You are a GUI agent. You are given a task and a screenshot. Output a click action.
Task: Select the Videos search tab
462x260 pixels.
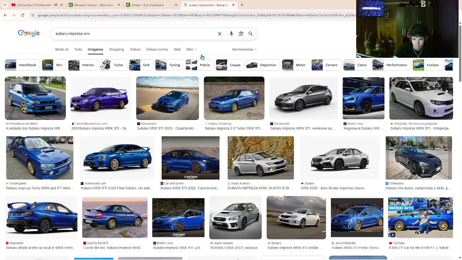click(135, 49)
